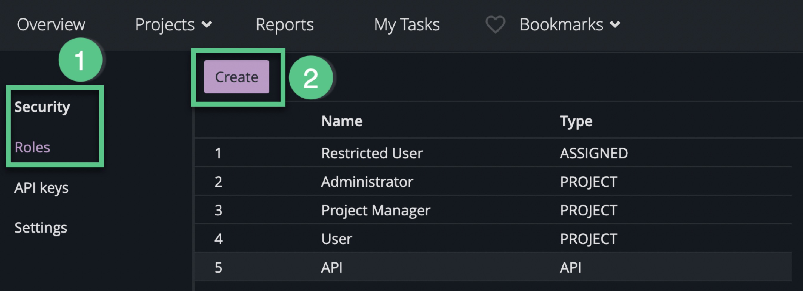The width and height of the screenshot is (803, 291).
Task: Click row number 3 for Project Manager
Action: pyautogui.click(x=218, y=210)
